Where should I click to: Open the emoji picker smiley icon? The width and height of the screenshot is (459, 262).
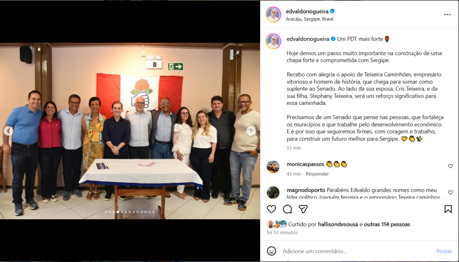pos(272,251)
